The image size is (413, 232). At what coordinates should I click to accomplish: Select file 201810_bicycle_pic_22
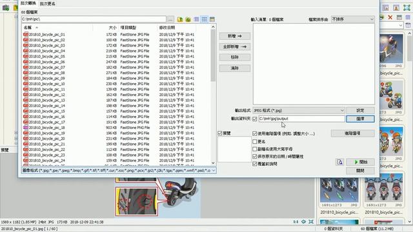46,150
